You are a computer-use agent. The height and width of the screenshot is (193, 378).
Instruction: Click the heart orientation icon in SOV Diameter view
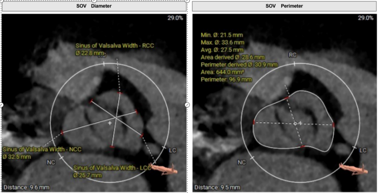164,169
